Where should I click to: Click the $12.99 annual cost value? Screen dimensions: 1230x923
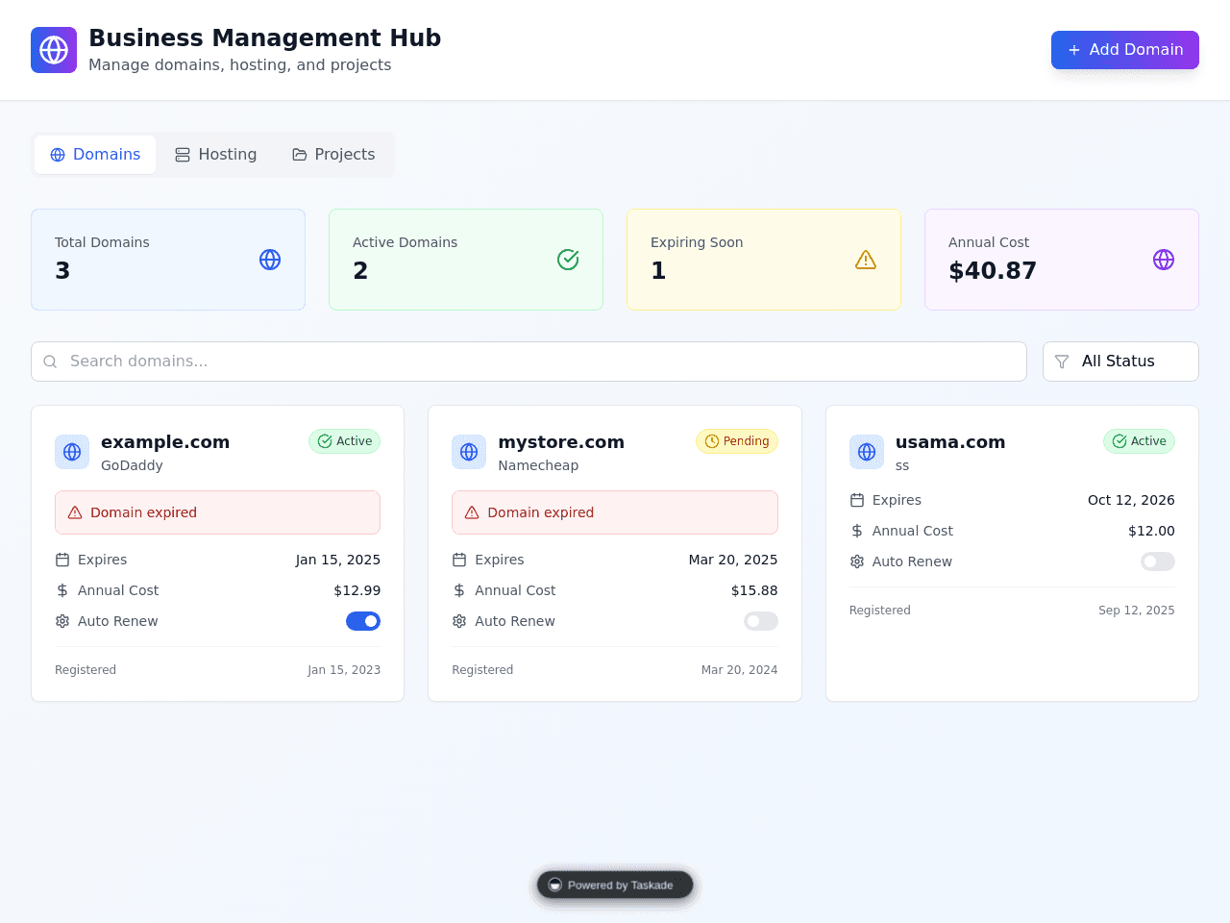pyautogui.click(x=357, y=590)
